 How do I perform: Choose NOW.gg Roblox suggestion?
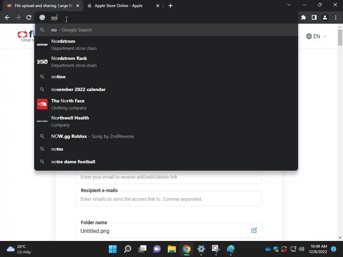coord(166,137)
